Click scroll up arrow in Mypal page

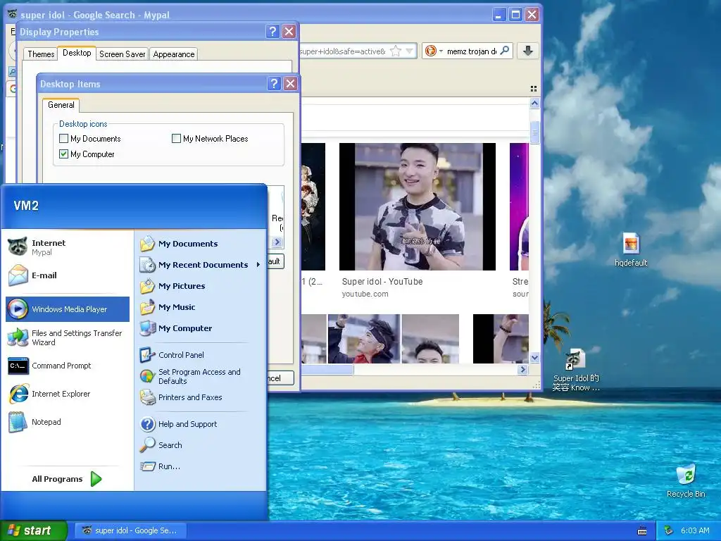point(534,104)
